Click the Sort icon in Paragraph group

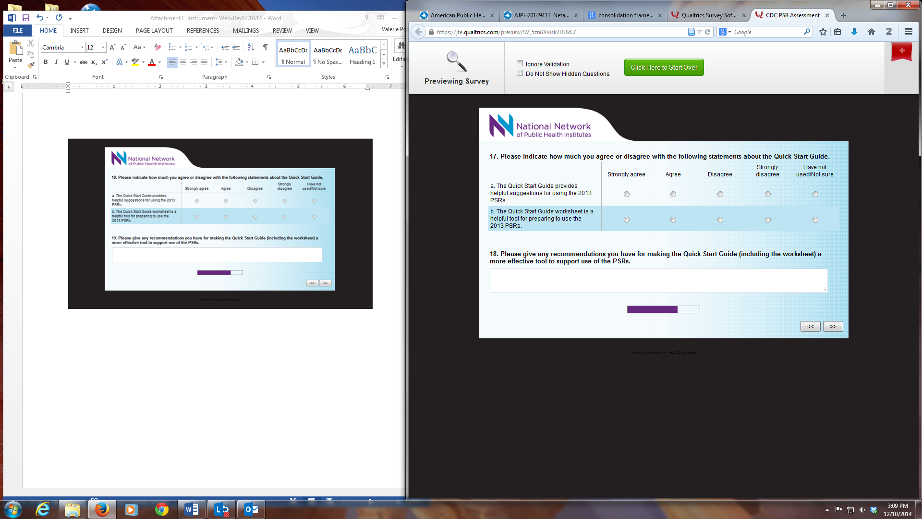point(251,47)
